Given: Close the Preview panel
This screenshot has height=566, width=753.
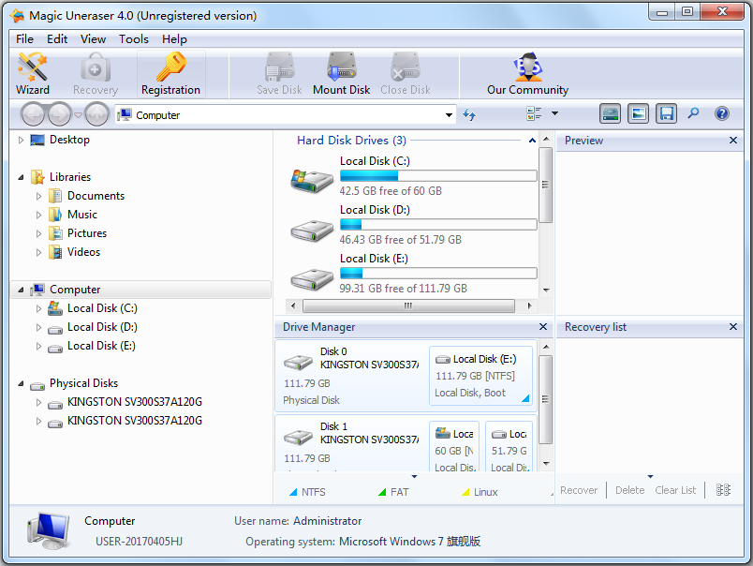Looking at the screenshot, I should [732, 141].
